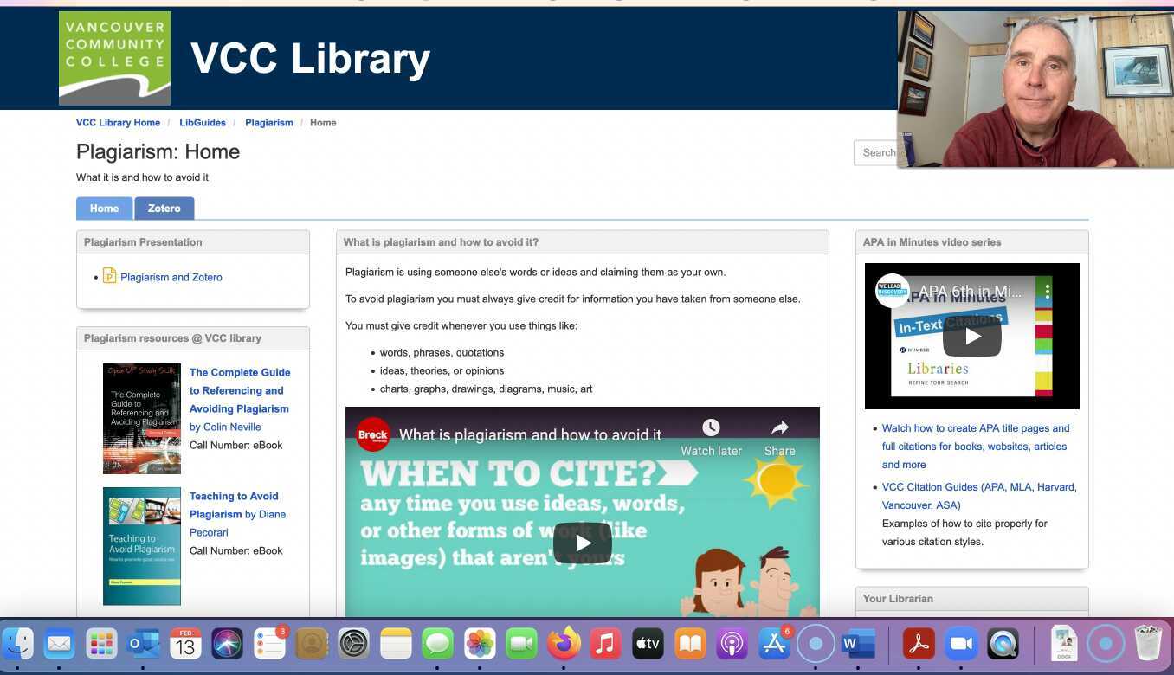The width and height of the screenshot is (1174, 675).
Task: Select the Home tab
Action: [104, 208]
